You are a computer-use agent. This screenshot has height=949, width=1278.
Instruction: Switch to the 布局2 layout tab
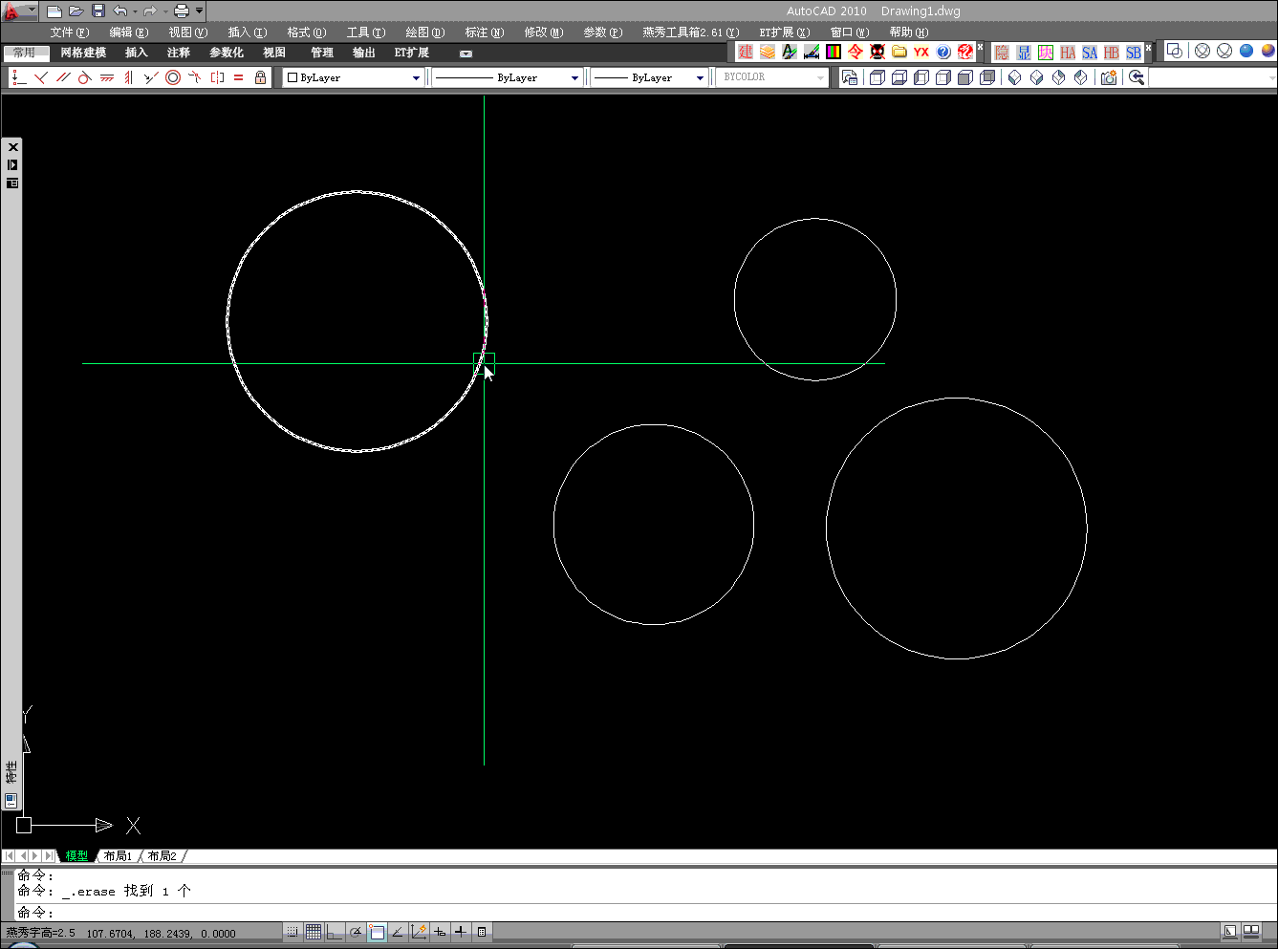click(162, 856)
